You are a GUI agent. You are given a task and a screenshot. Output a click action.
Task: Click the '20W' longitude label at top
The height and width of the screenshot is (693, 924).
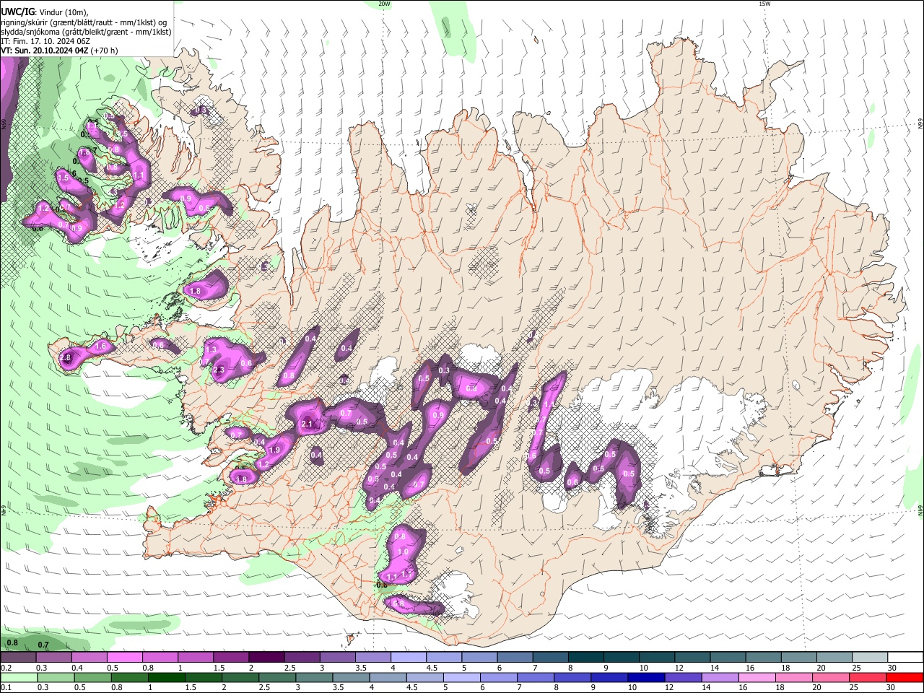pyautogui.click(x=384, y=4)
